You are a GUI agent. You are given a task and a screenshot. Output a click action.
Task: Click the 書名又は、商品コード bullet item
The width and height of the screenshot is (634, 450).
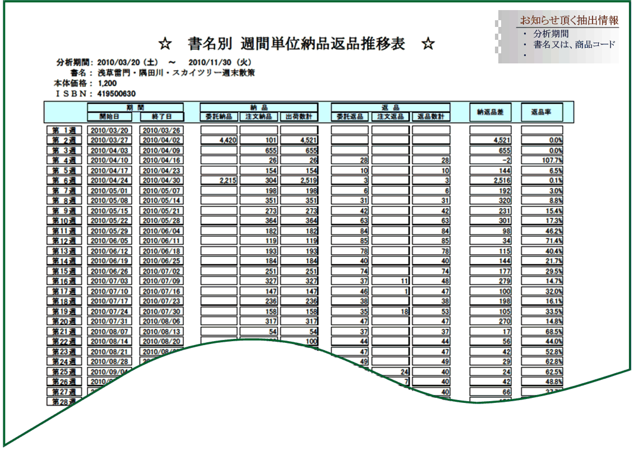(x=574, y=44)
